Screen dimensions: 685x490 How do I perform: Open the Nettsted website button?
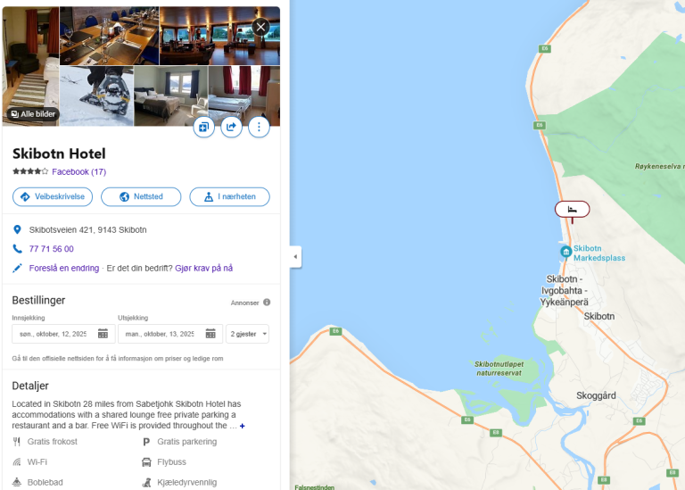[x=141, y=196]
